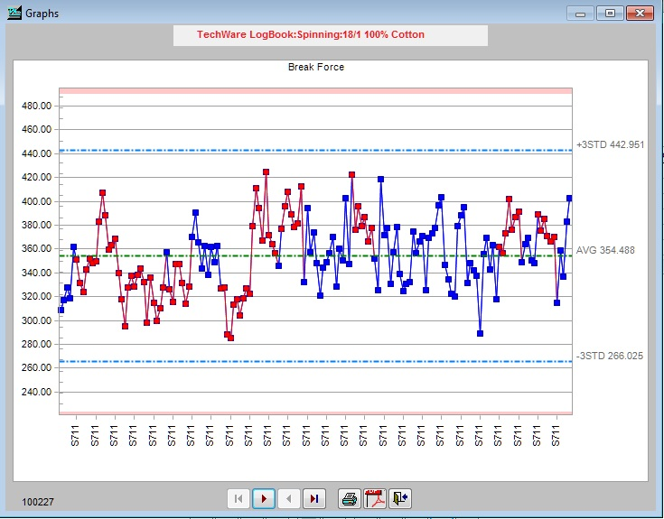The image size is (664, 519).
Task: Advance to the next graph
Action: point(264,499)
